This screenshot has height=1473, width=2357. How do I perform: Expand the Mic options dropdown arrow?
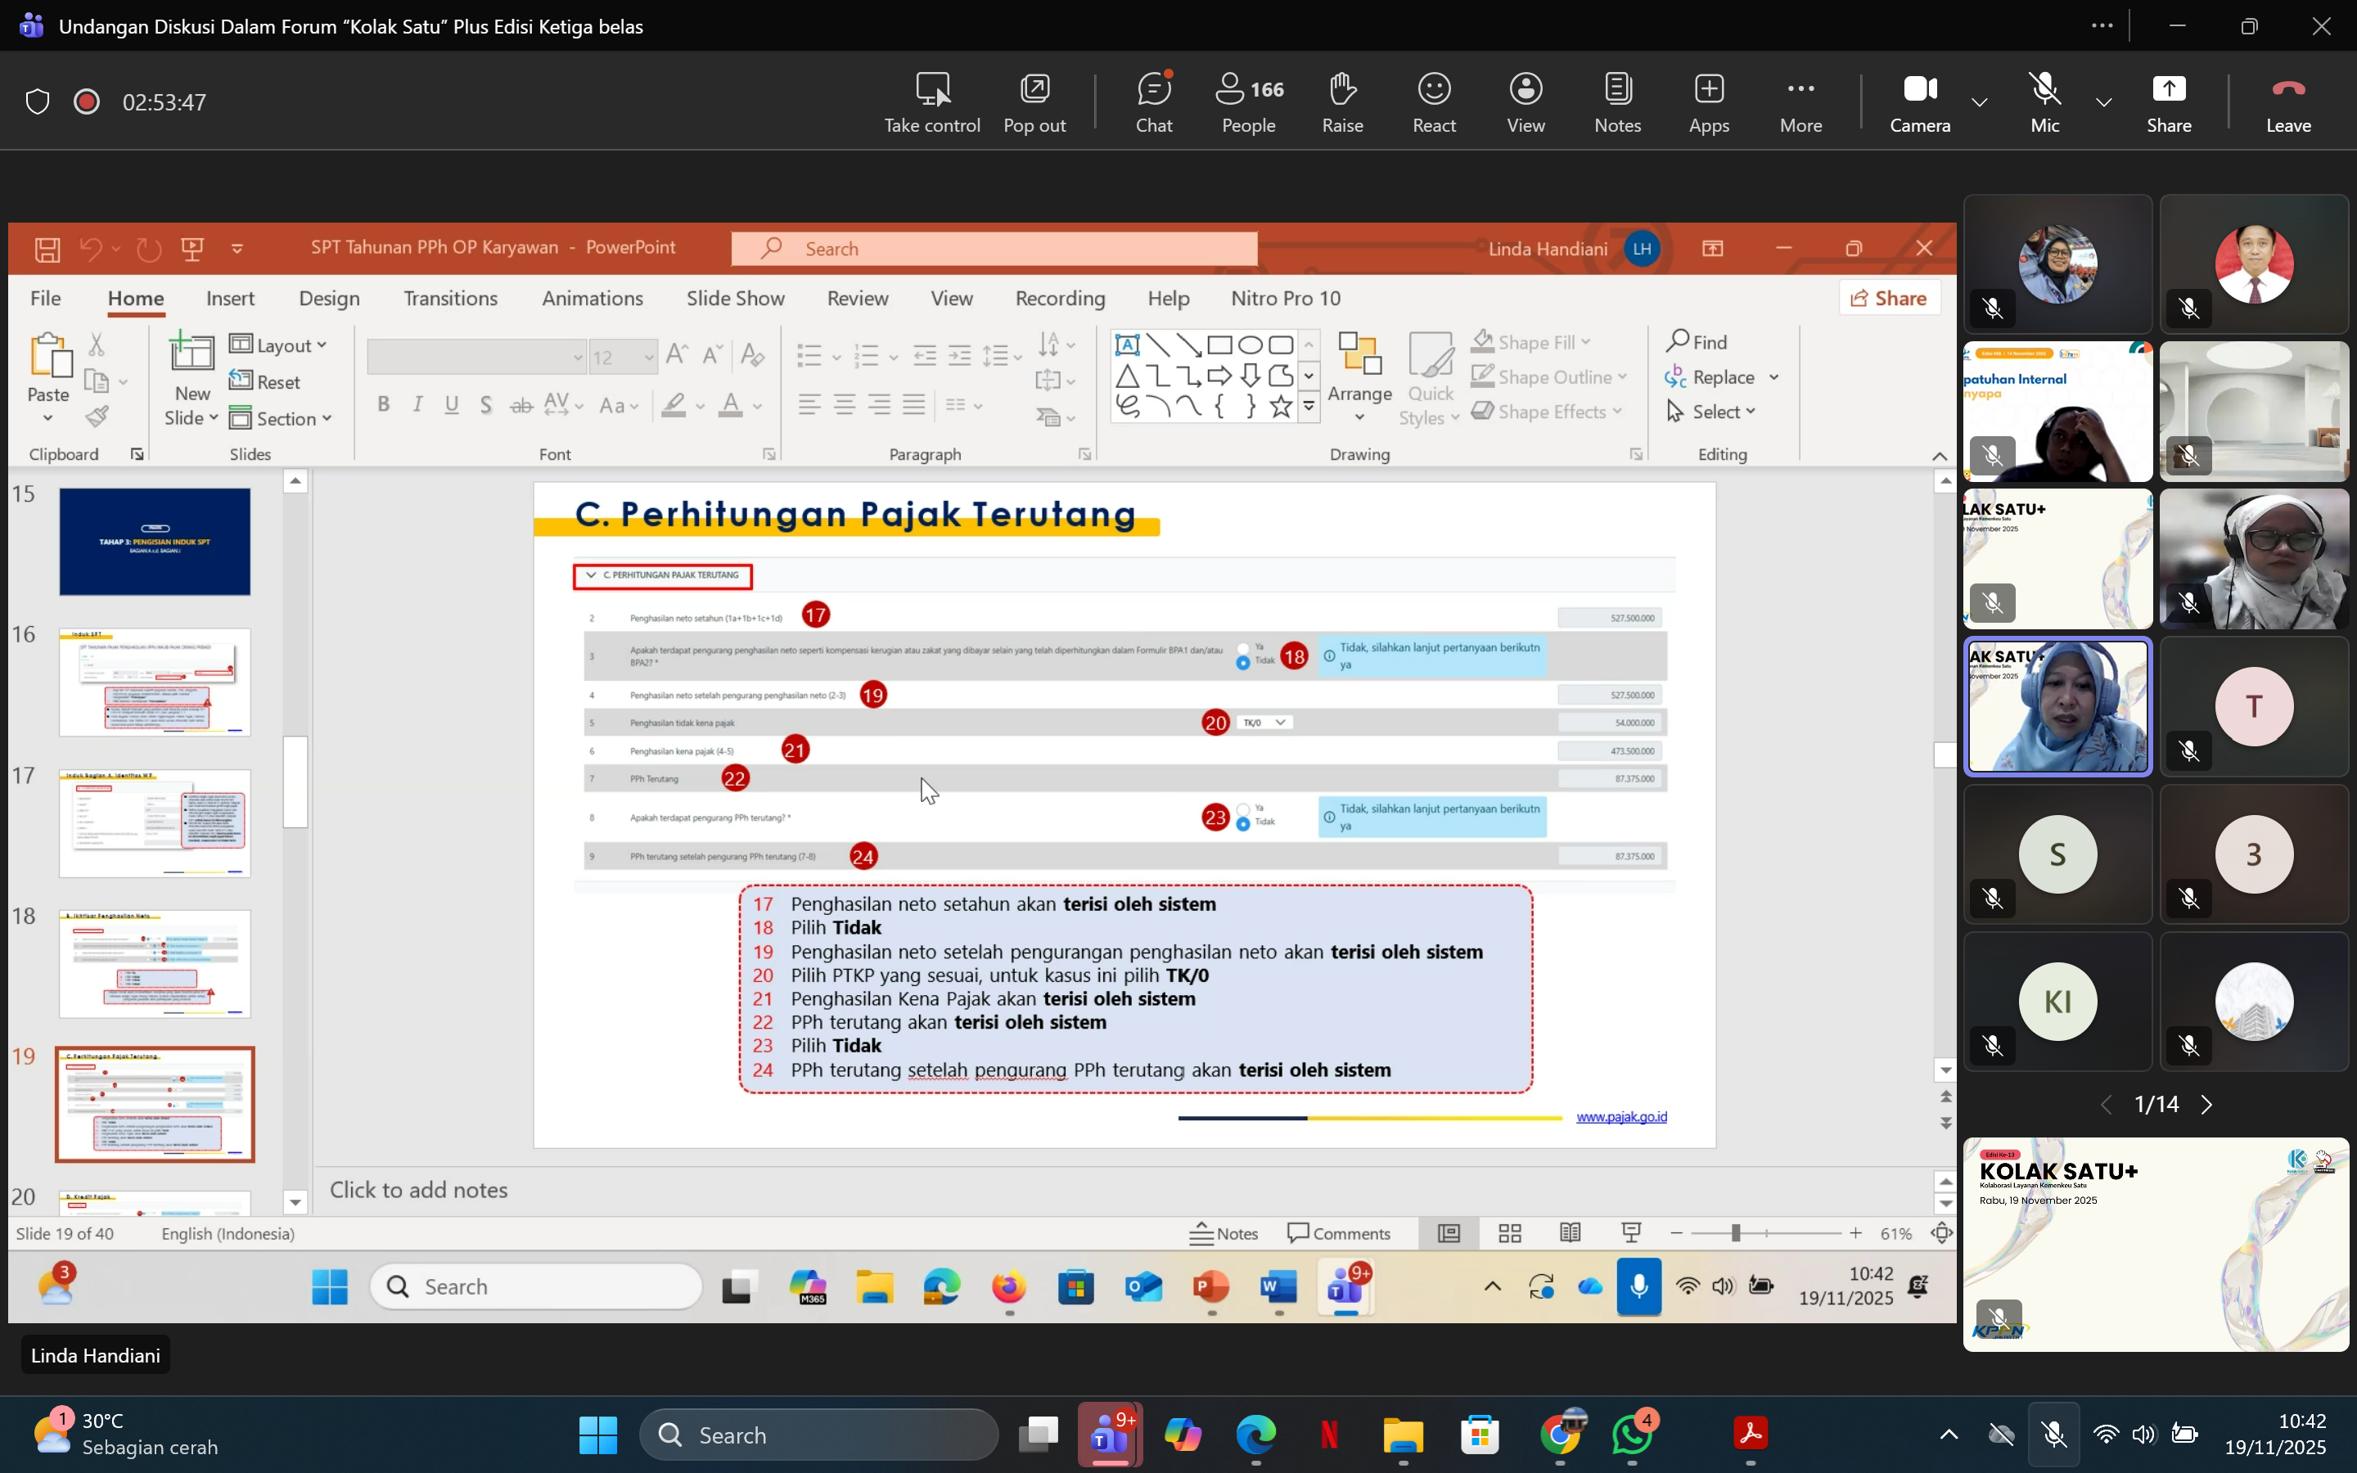coord(2104,101)
